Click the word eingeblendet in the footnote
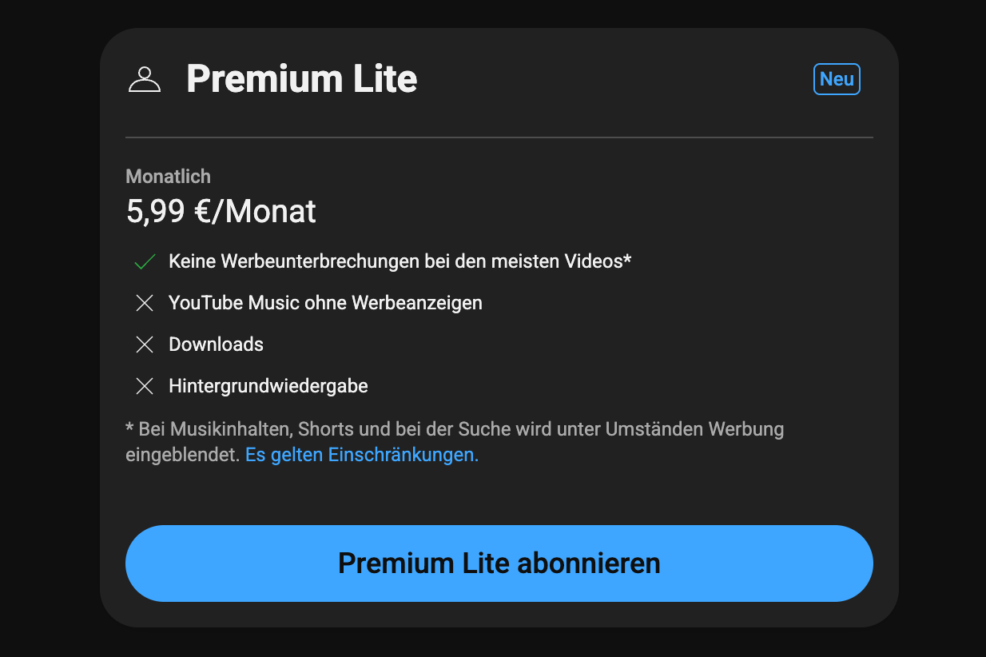The width and height of the screenshot is (986, 657). click(183, 455)
